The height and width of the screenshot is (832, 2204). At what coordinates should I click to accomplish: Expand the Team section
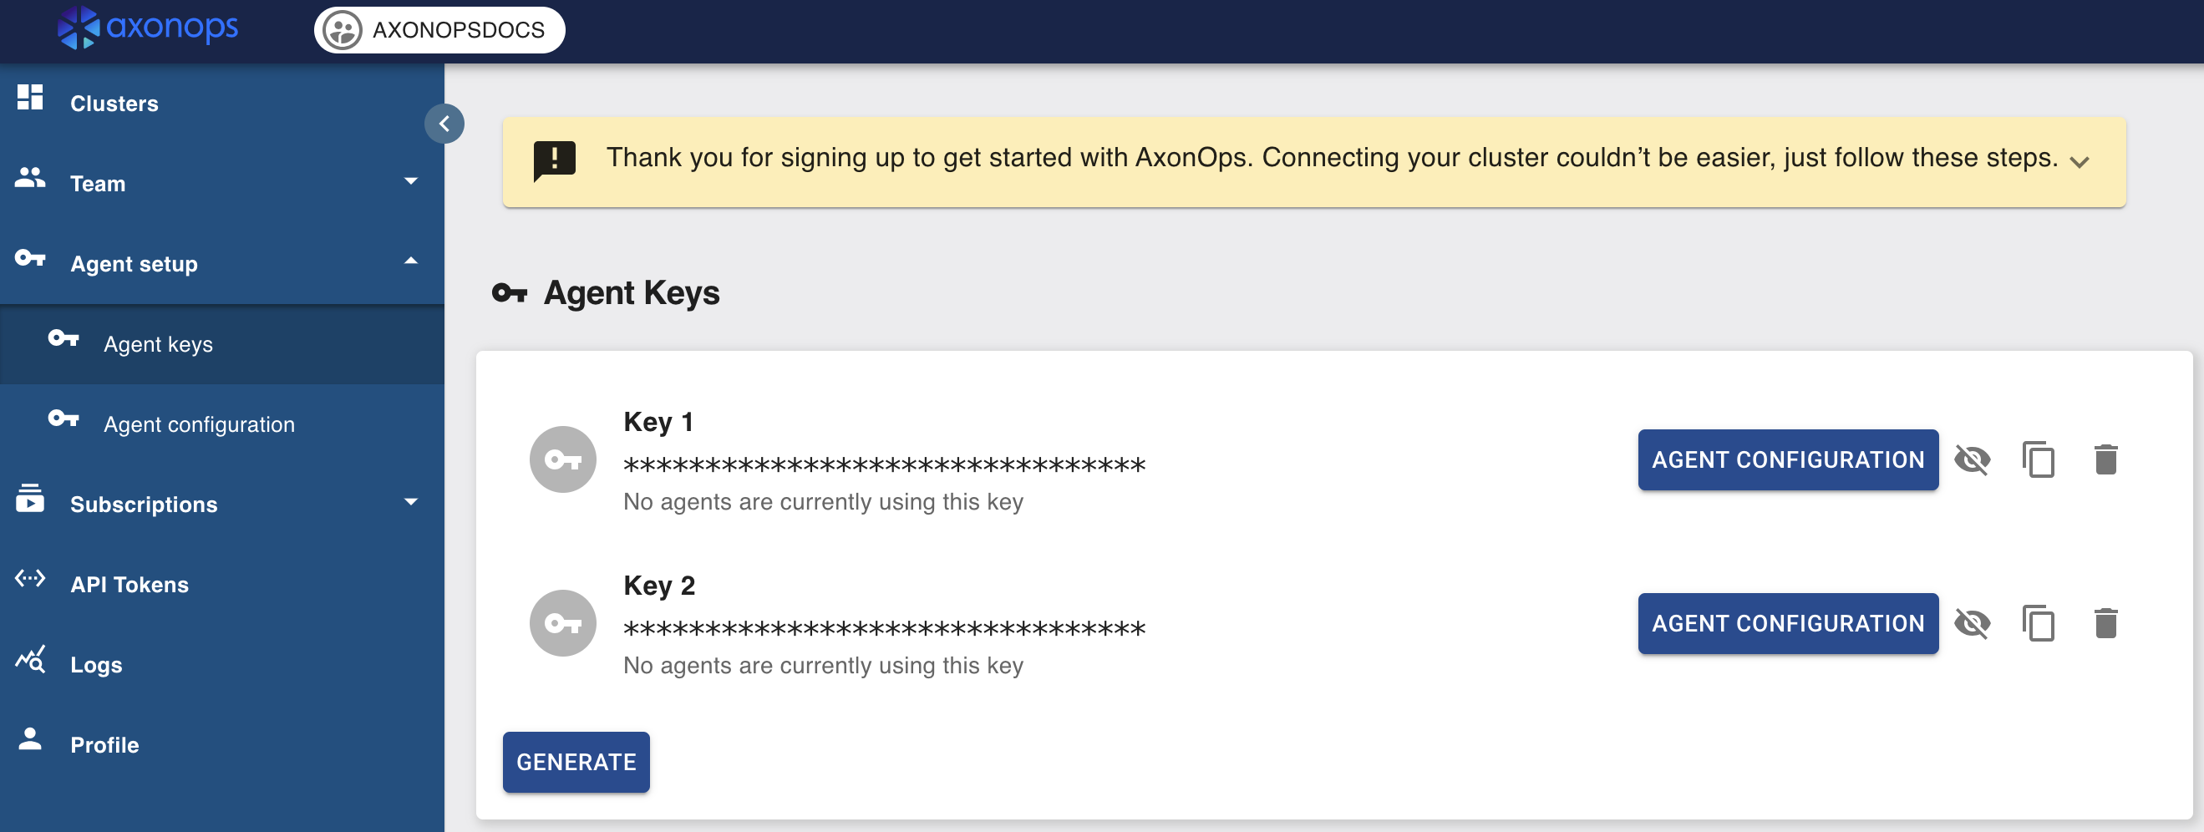click(x=413, y=181)
